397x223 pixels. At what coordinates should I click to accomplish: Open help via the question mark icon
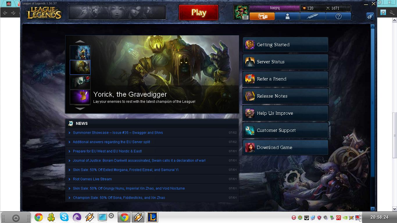(x=338, y=17)
